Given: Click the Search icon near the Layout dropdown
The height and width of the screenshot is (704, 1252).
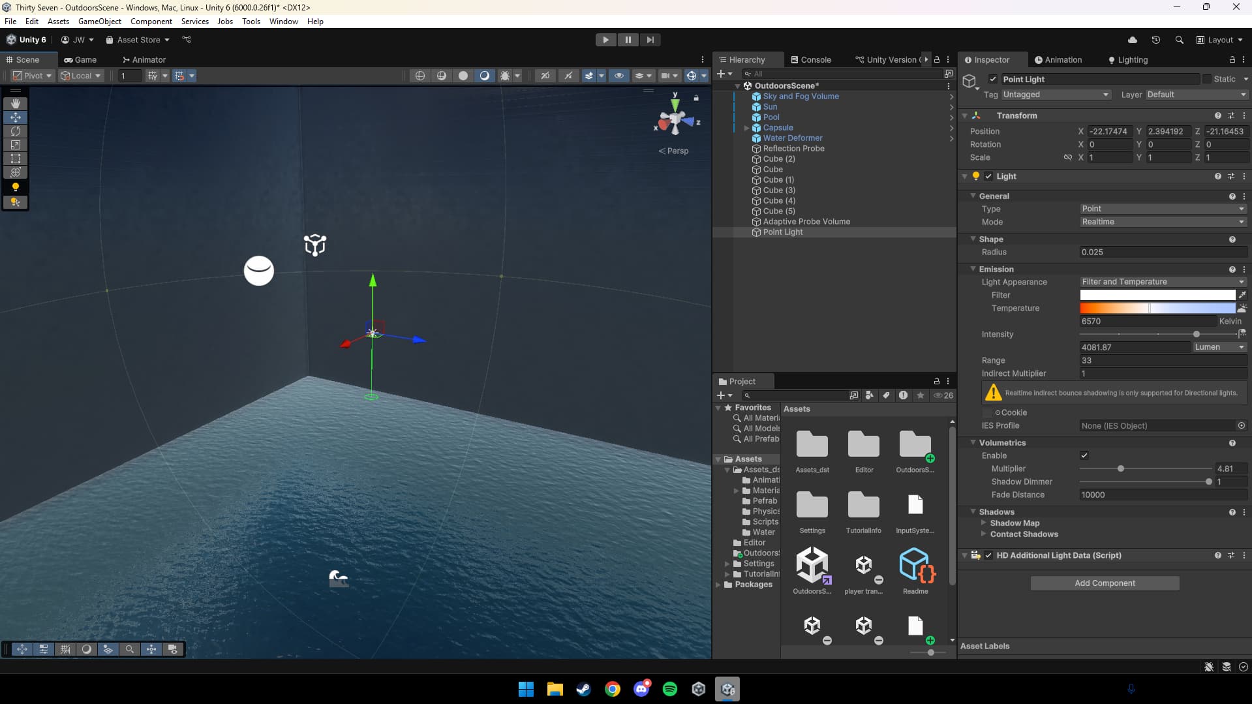Looking at the screenshot, I should pyautogui.click(x=1179, y=40).
